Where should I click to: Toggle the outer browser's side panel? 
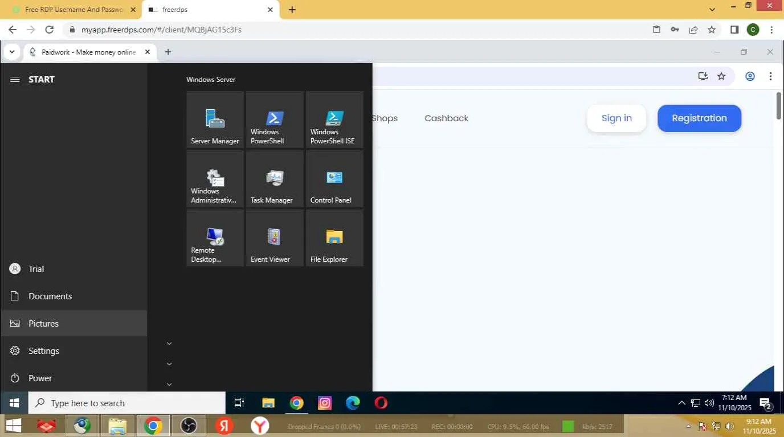(x=734, y=30)
